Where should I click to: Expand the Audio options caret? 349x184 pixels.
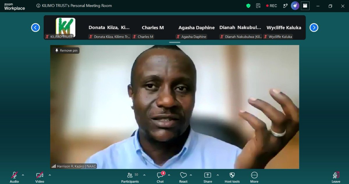23,175
